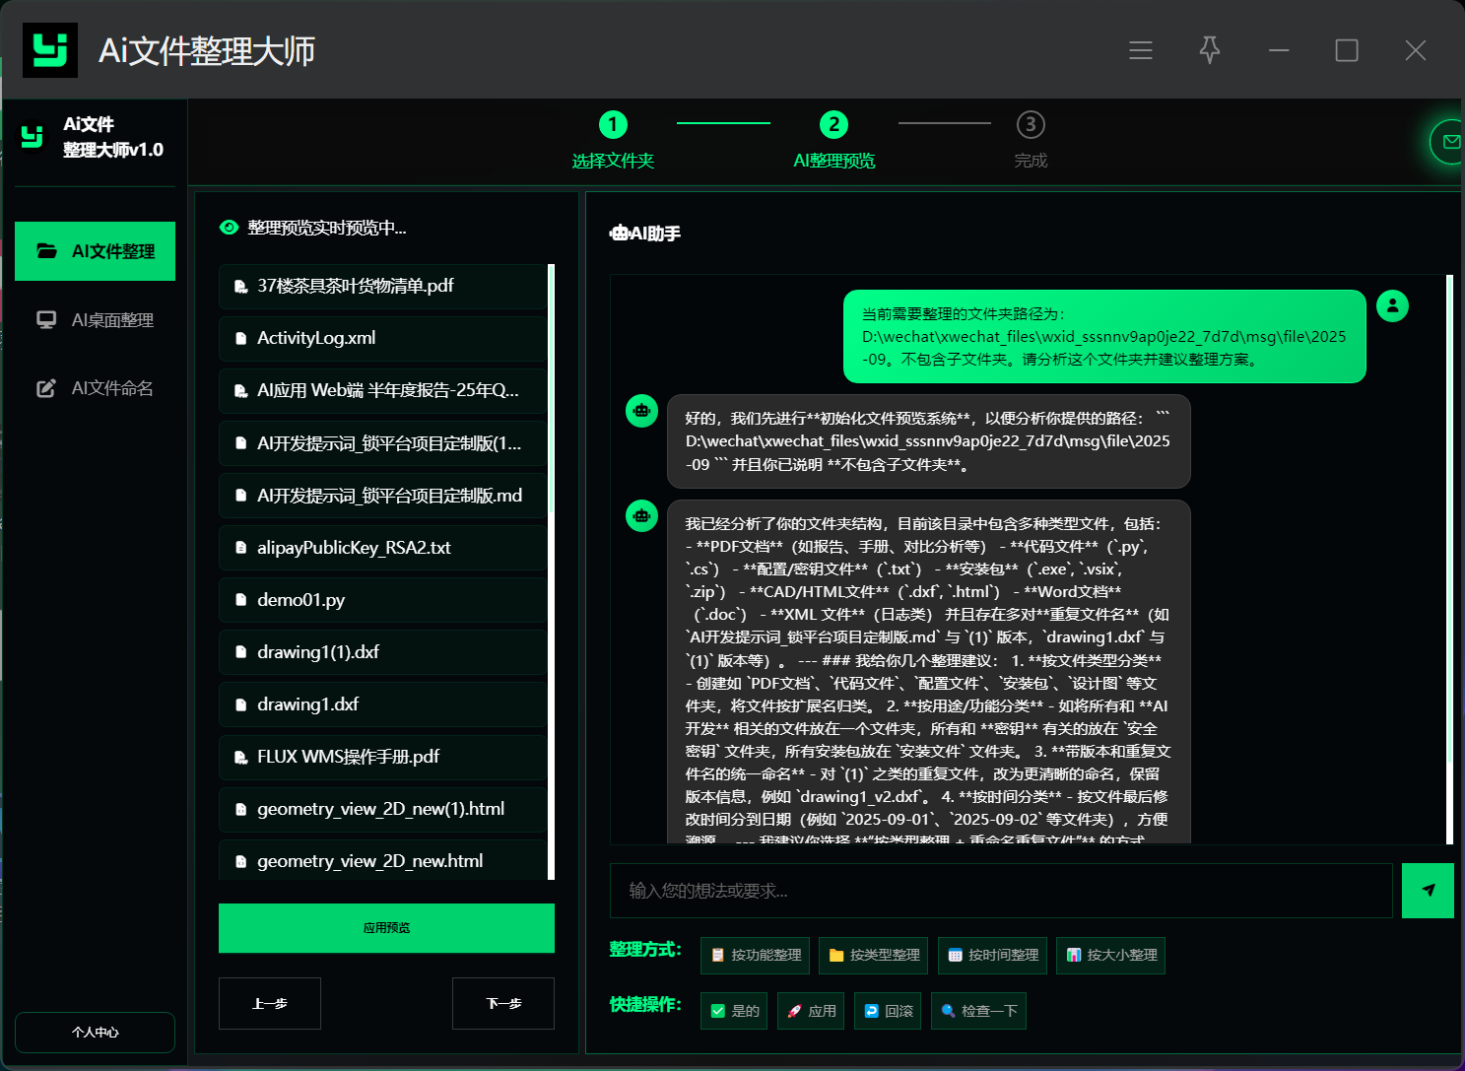The width and height of the screenshot is (1465, 1071).
Task: Click the monitor icon of AI桌面整理
Action: click(46, 320)
